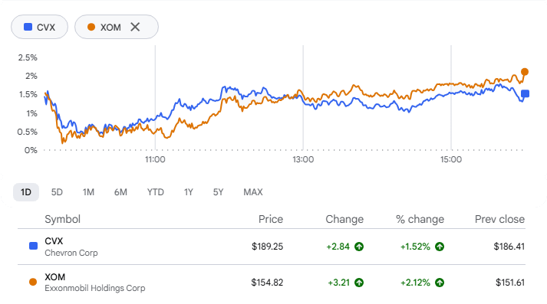Switch chart to the 1M range
547x304 pixels.
(88, 192)
